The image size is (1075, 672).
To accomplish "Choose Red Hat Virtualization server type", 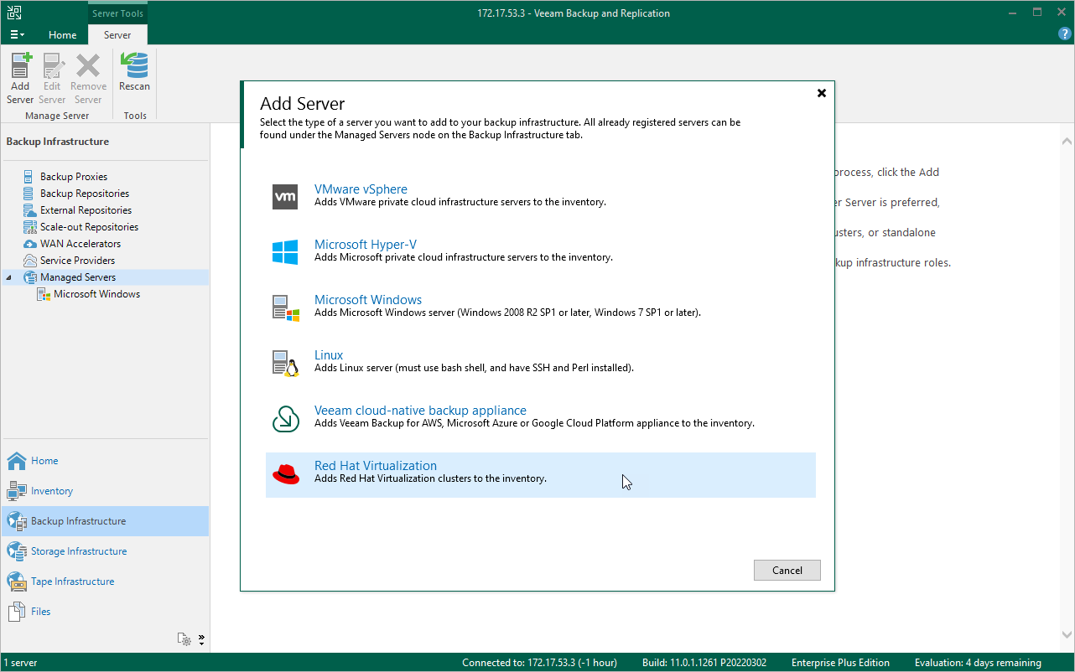I will point(540,474).
